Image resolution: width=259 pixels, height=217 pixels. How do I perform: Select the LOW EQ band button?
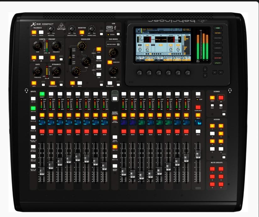pos(99,74)
